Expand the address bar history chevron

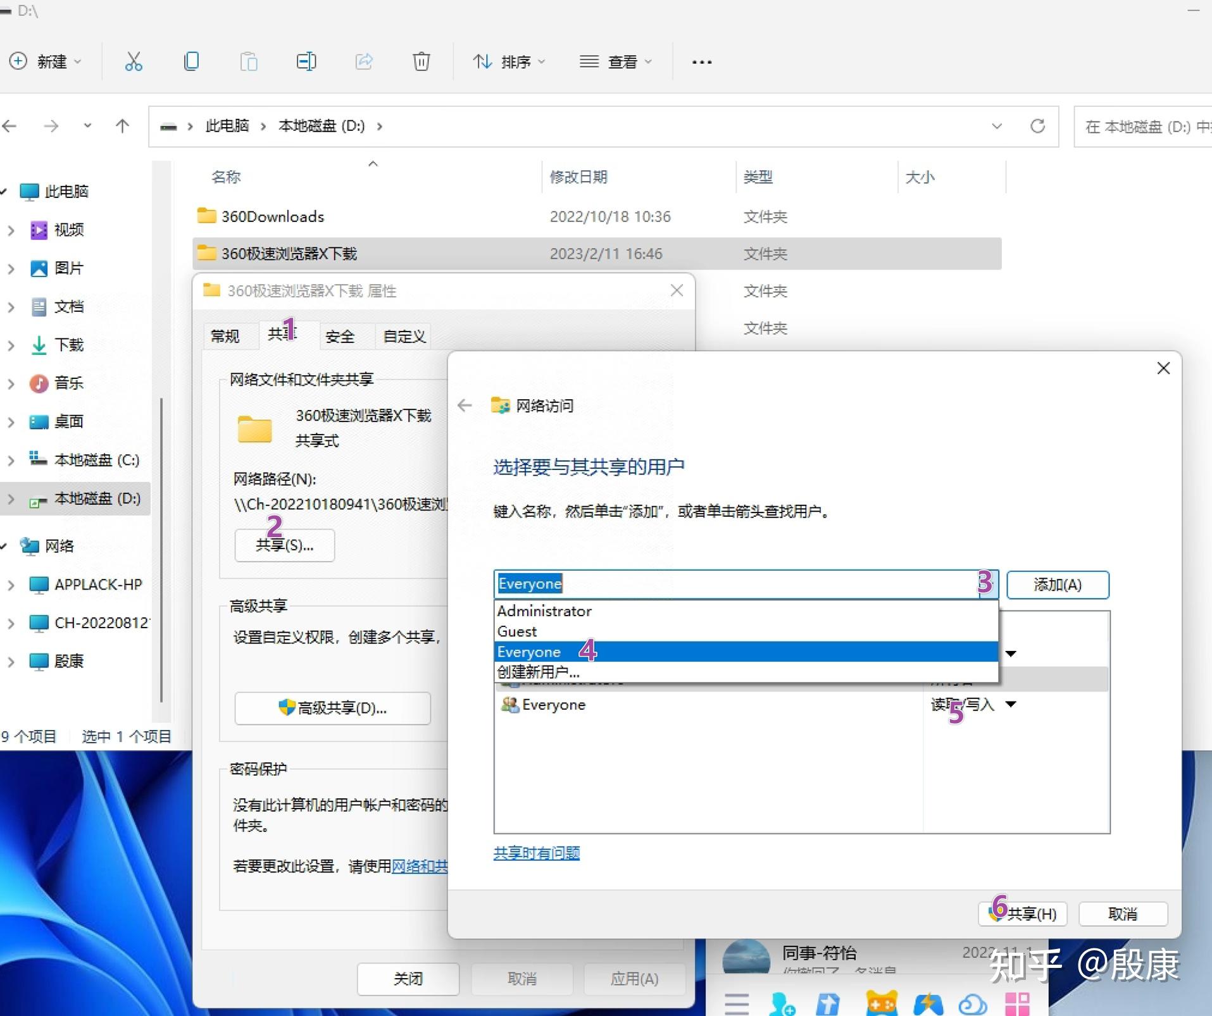point(997,126)
